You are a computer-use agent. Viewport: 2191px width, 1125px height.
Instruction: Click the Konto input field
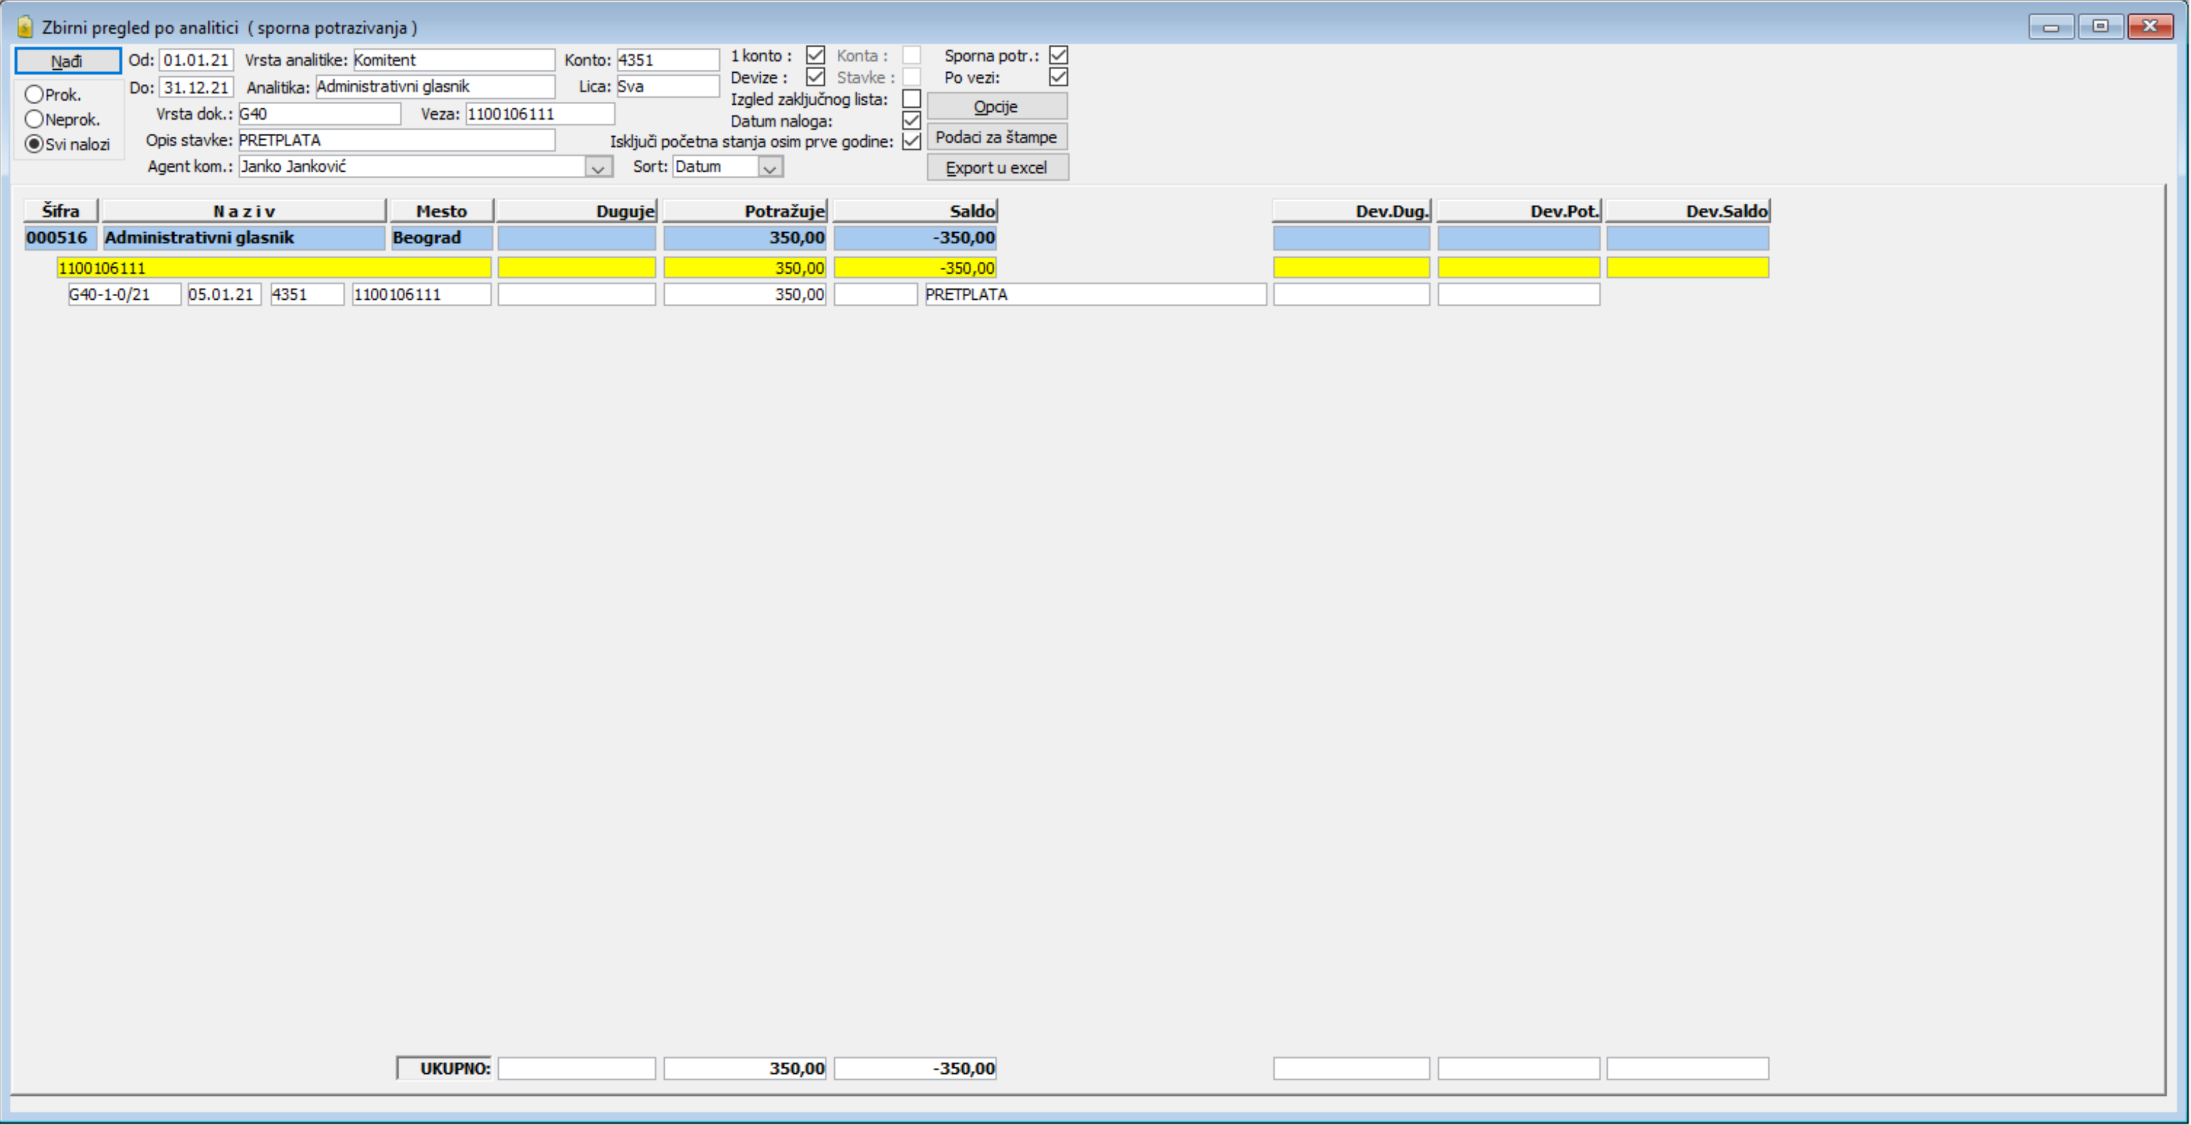click(x=668, y=61)
